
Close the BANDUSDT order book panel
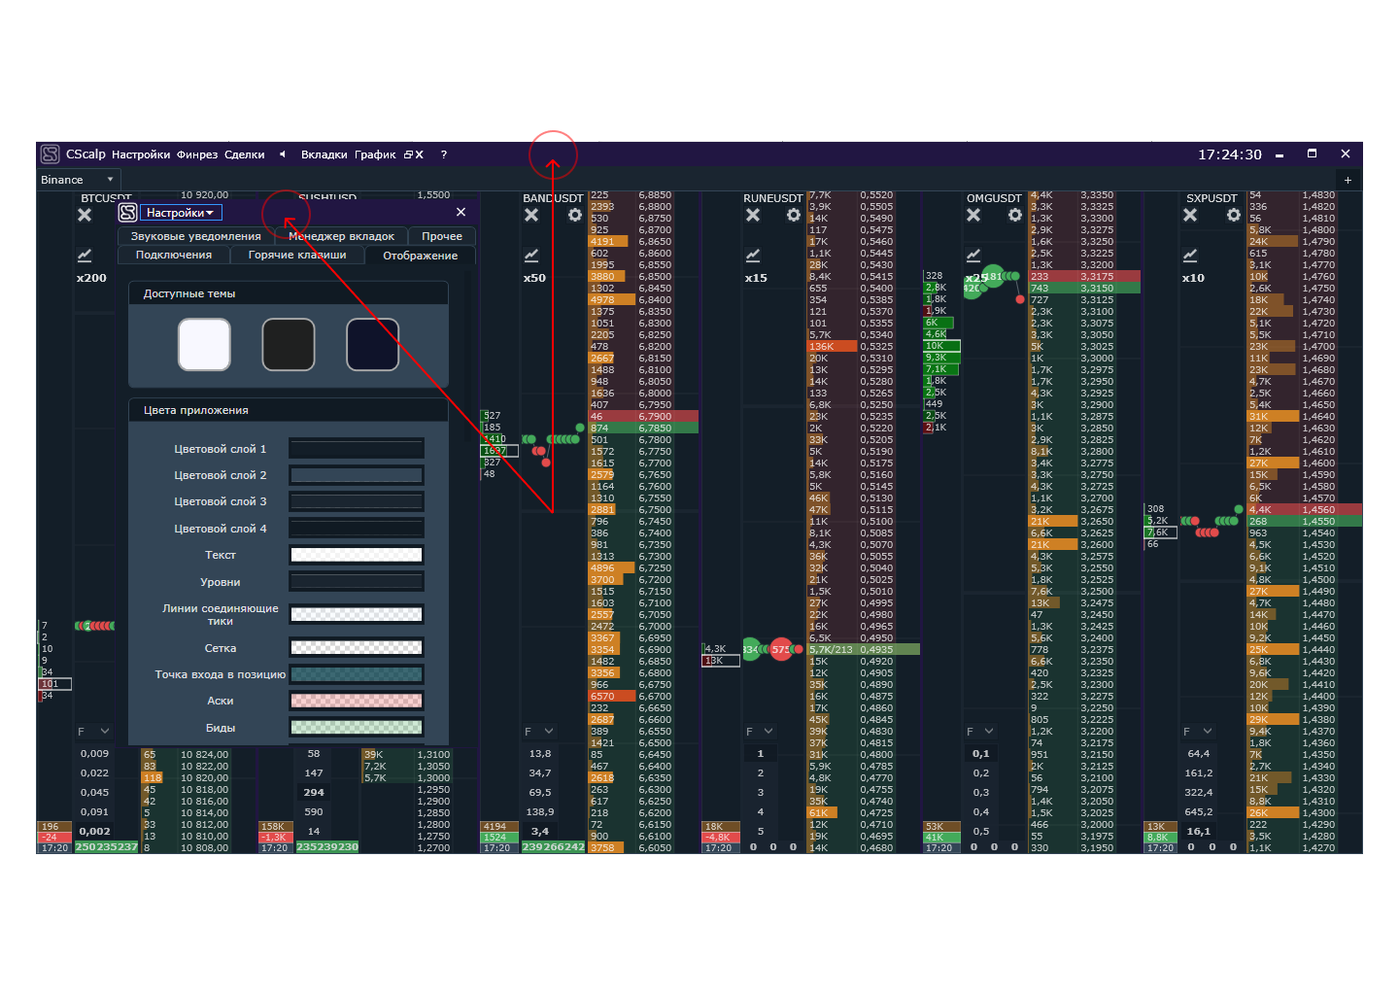pos(531,215)
